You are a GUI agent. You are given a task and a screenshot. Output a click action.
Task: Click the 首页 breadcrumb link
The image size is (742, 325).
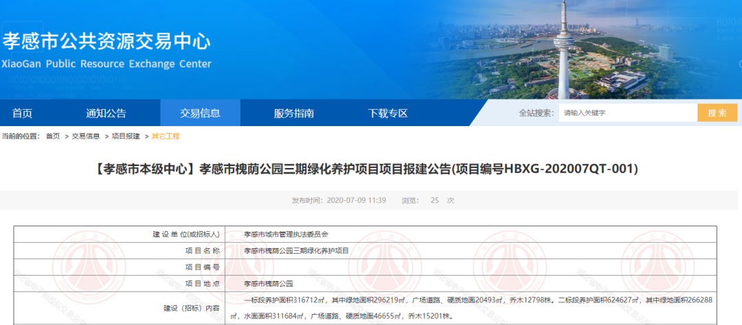pos(53,136)
